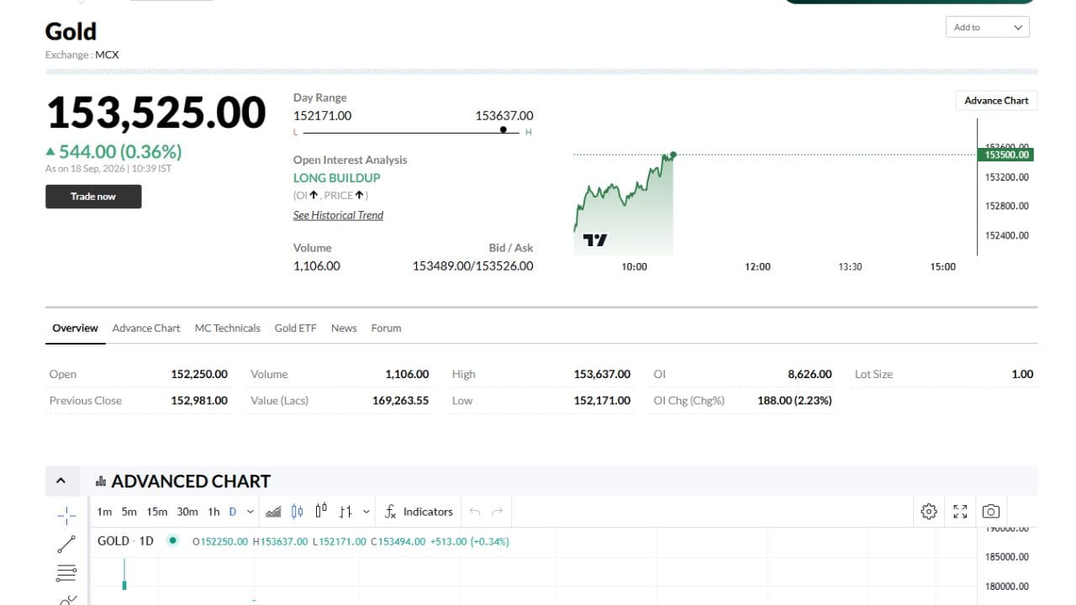Click the 153,525.00 last price
The width and height of the screenshot is (1076, 605).
(156, 113)
